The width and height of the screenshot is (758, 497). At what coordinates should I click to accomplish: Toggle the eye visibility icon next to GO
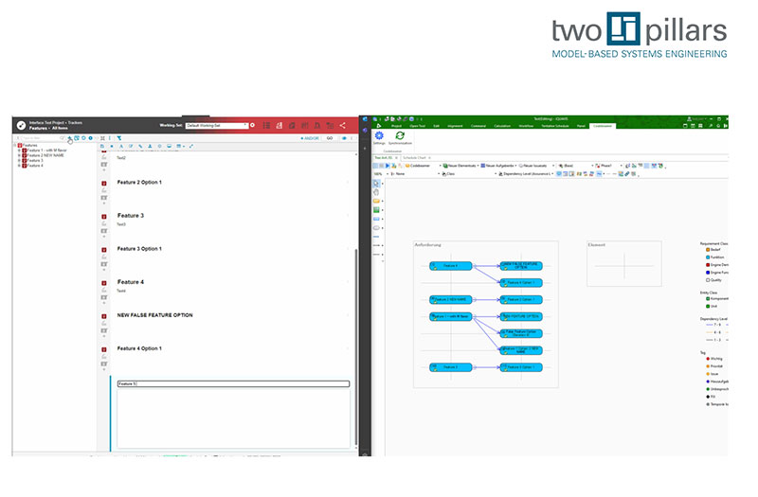point(343,138)
